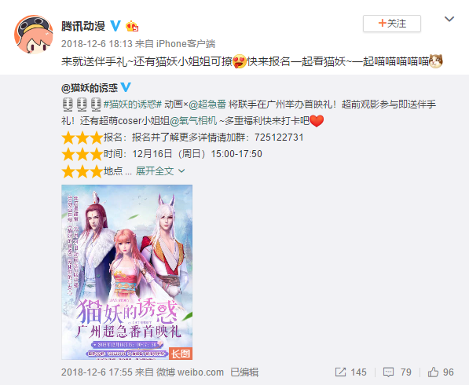
Task: Open the @猫妖的诱惑 original poster link
Action: click(90, 88)
